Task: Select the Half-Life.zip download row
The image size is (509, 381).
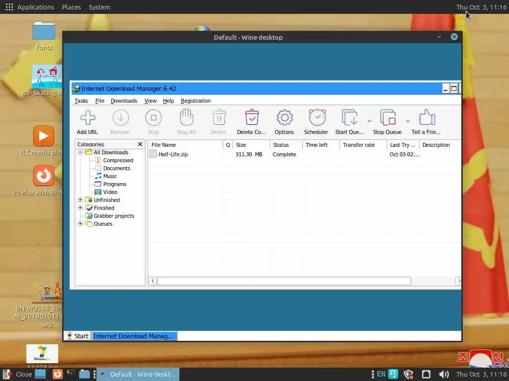Action: (x=305, y=154)
